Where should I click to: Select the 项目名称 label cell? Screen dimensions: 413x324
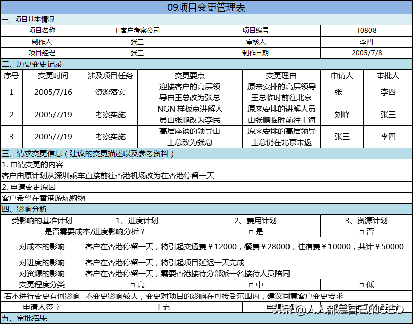[x=42, y=30]
